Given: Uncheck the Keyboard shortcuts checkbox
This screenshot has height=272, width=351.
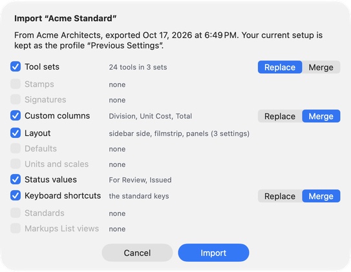Looking at the screenshot, I should pyautogui.click(x=16, y=195).
